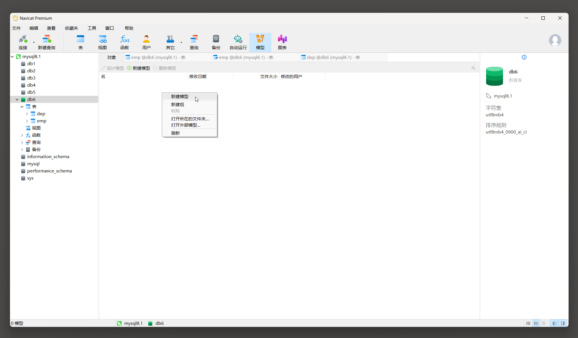Open the Query toolbar icon
This screenshot has width=578, height=338.
pyautogui.click(x=194, y=42)
